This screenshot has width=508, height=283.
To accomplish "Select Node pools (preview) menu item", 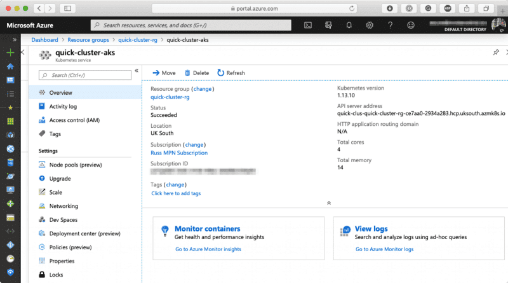I will click(x=75, y=165).
